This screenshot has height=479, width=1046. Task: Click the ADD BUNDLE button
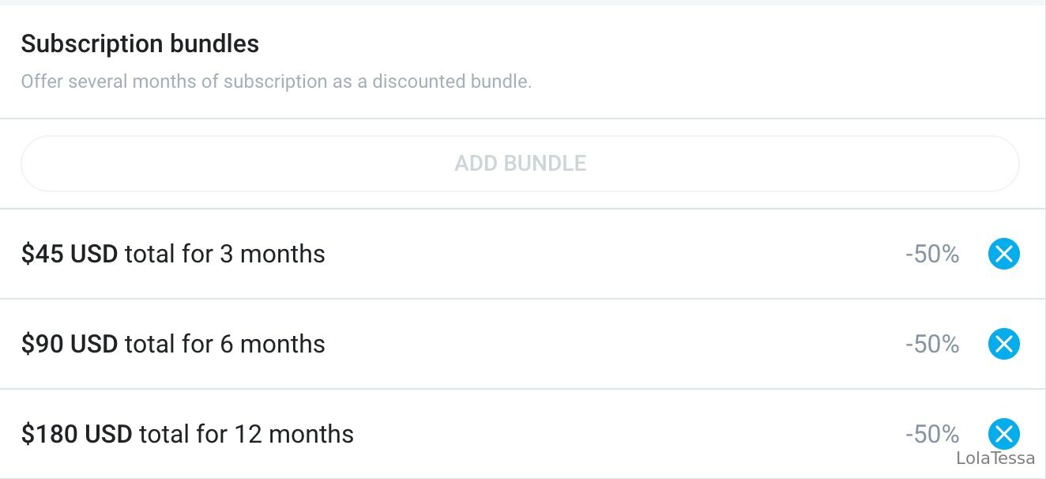coord(520,164)
